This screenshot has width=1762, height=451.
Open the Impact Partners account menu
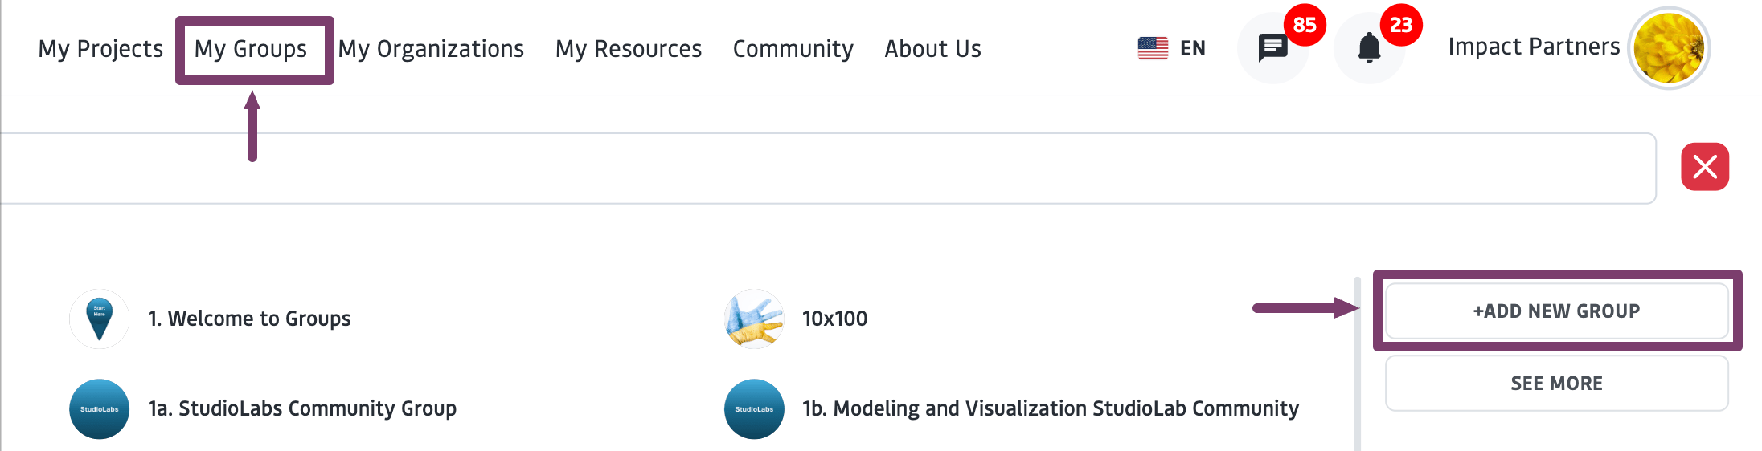click(x=1534, y=47)
